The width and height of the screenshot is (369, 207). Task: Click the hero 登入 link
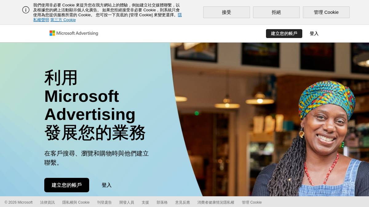106,185
